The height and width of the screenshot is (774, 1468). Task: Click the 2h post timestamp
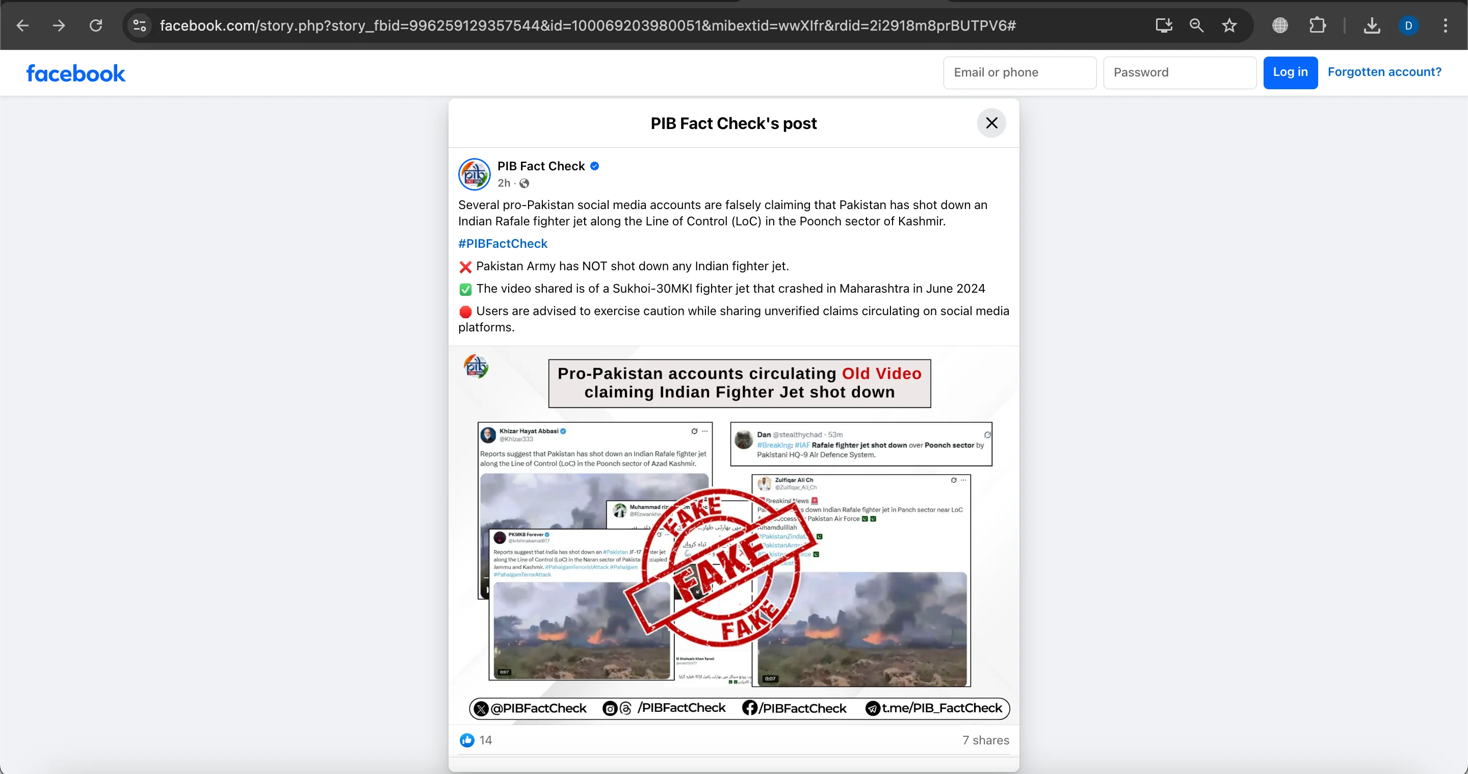coord(503,183)
